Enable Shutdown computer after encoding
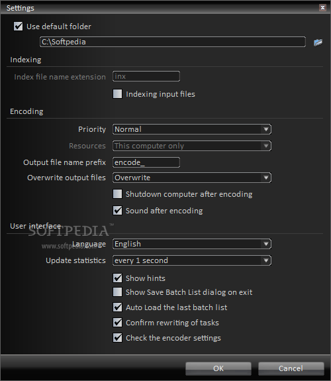The width and height of the screenshot is (331, 381). pos(118,194)
